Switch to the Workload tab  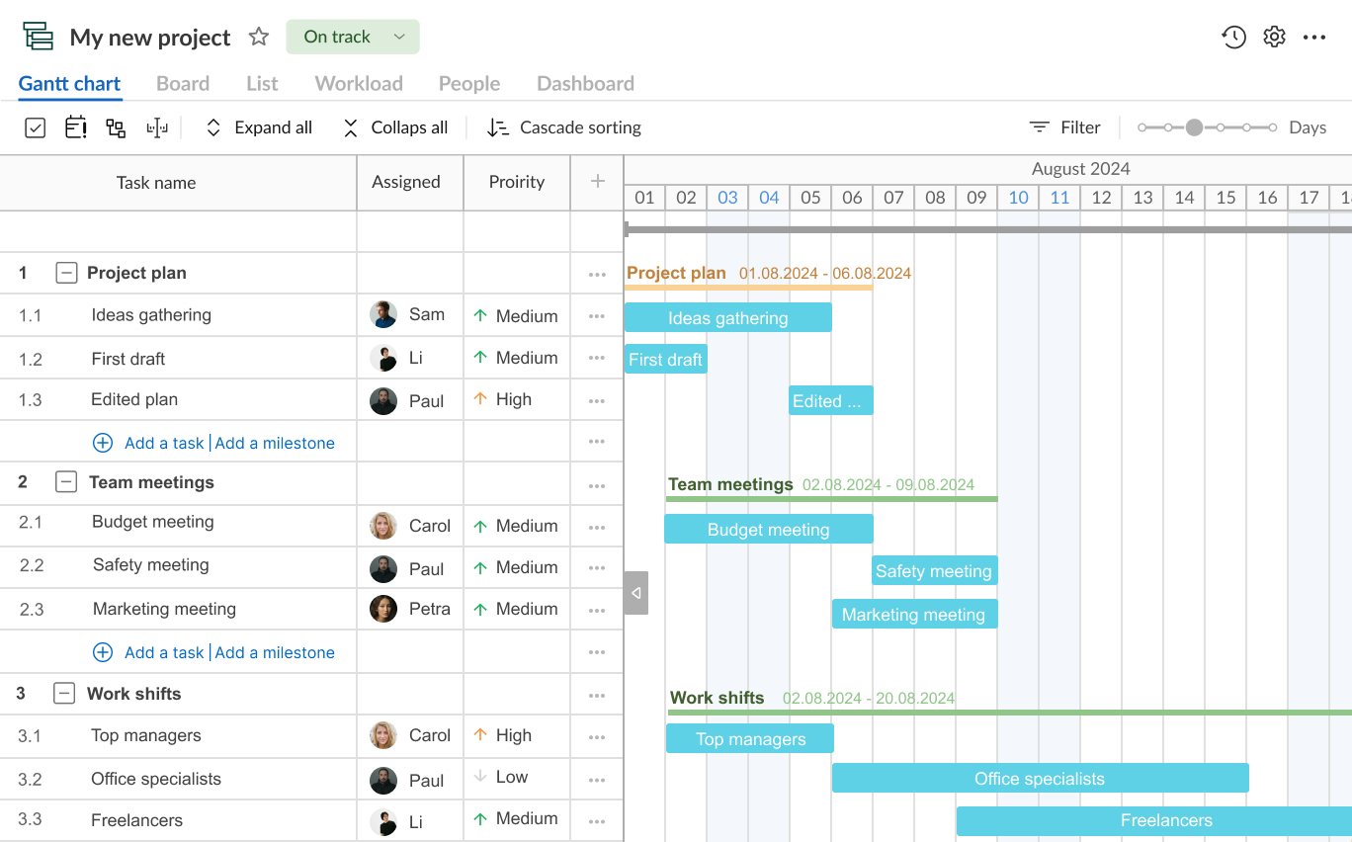[x=358, y=83]
